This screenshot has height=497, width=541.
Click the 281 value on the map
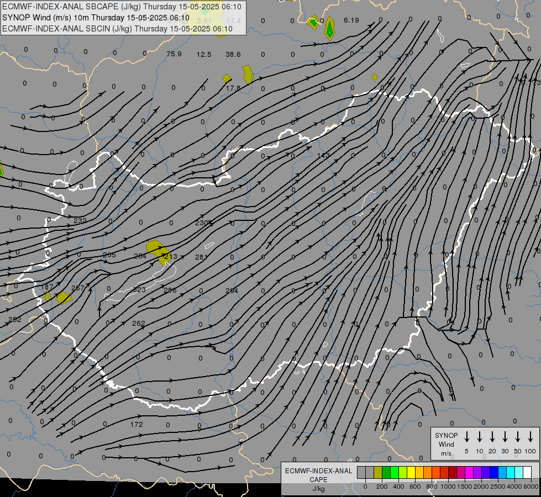(x=201, y=257)
